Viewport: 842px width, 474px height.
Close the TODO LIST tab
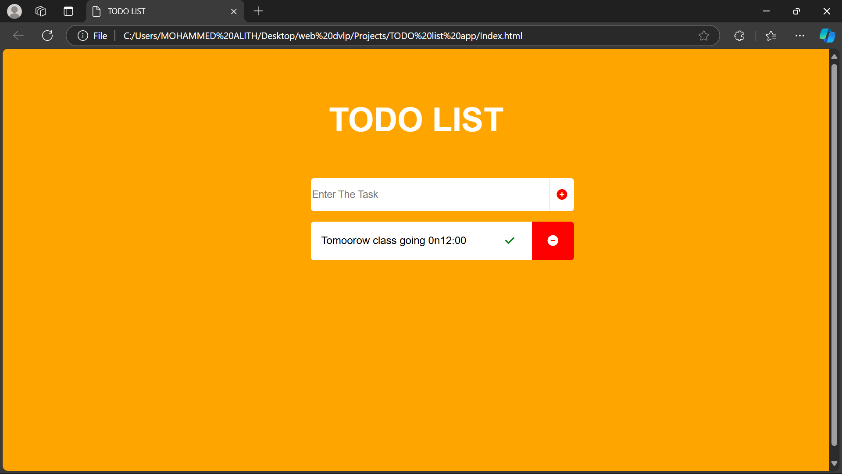(x=234, y=11)
